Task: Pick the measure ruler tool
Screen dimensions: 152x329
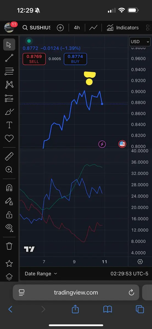Action: pyautogui.click(x=9, y=156)
